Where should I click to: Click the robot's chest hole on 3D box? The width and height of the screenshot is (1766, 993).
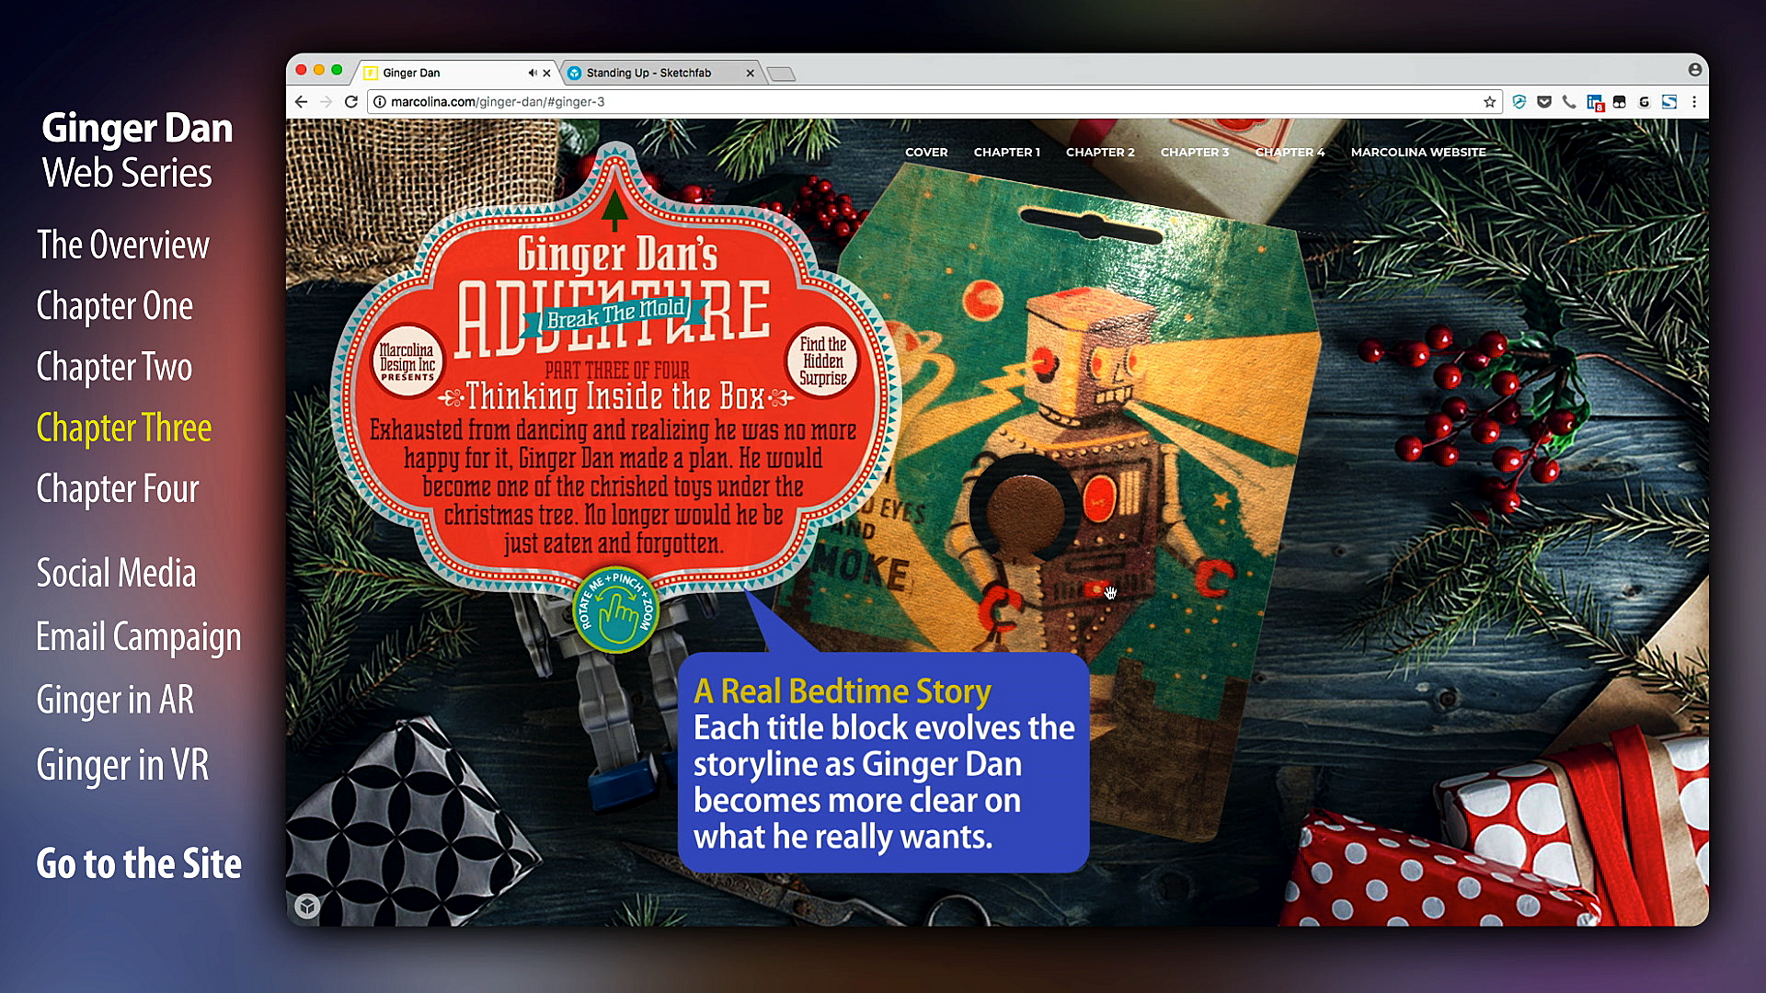click(x=1023, y=508)
